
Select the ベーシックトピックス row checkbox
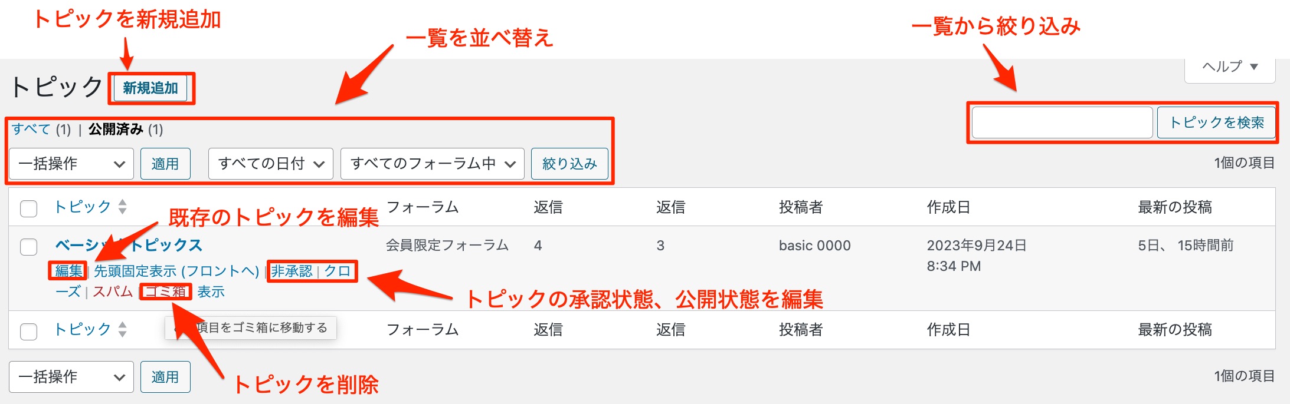coord(29,247)
